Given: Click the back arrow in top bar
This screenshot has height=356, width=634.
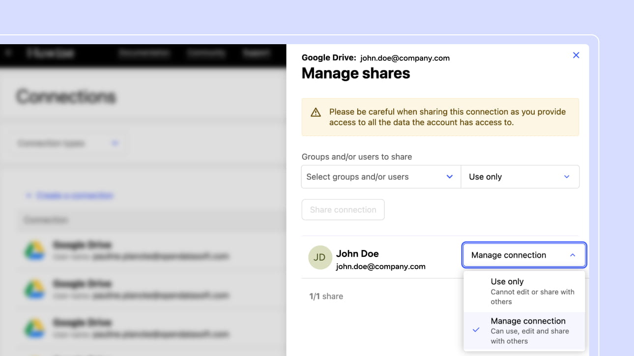Looking at the screenshot, I should tap(8, 53).
